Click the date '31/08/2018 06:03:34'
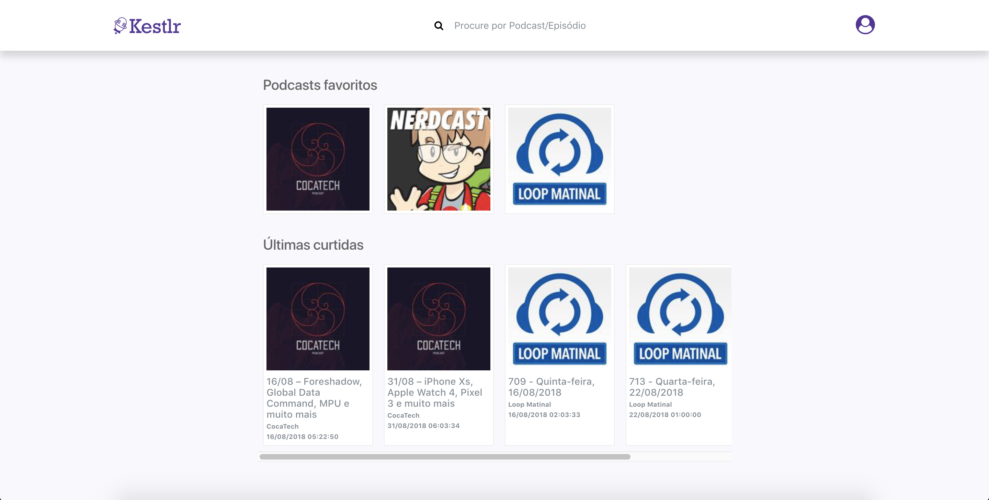 (x=423, y=426)
